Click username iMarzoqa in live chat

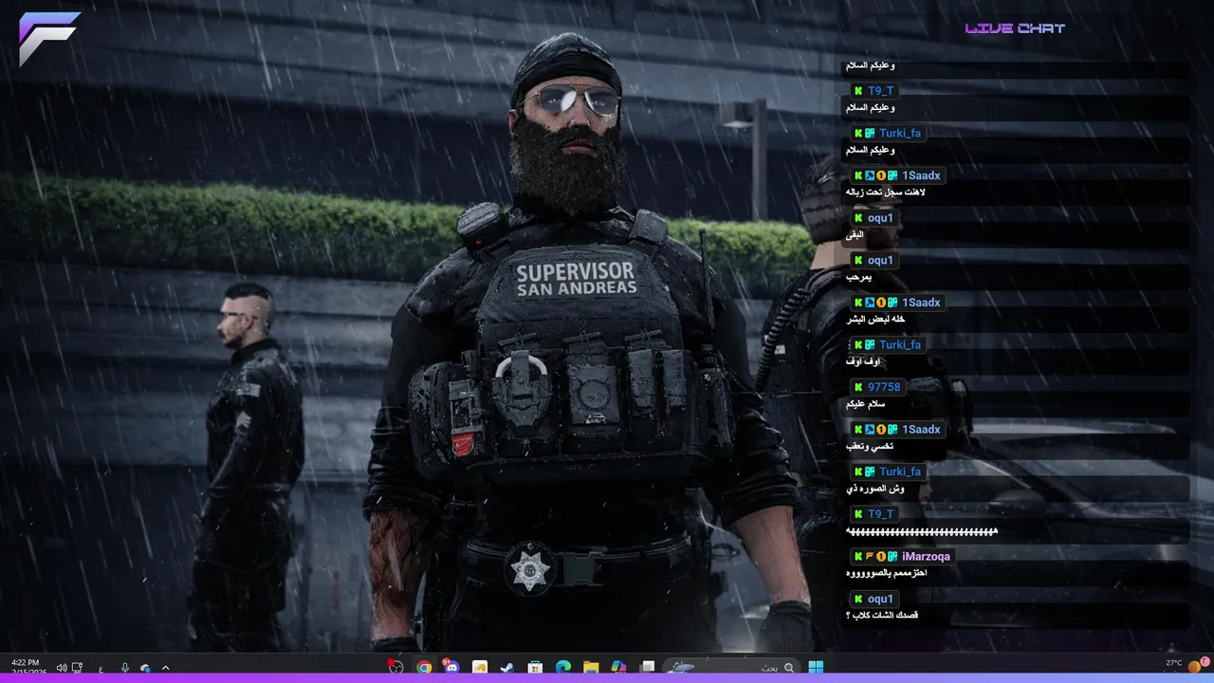(926, 556)
